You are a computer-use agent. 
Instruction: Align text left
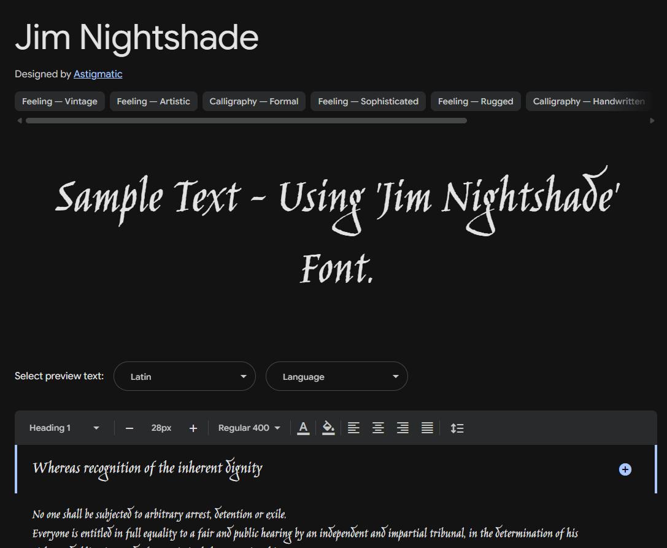[353, 428]
